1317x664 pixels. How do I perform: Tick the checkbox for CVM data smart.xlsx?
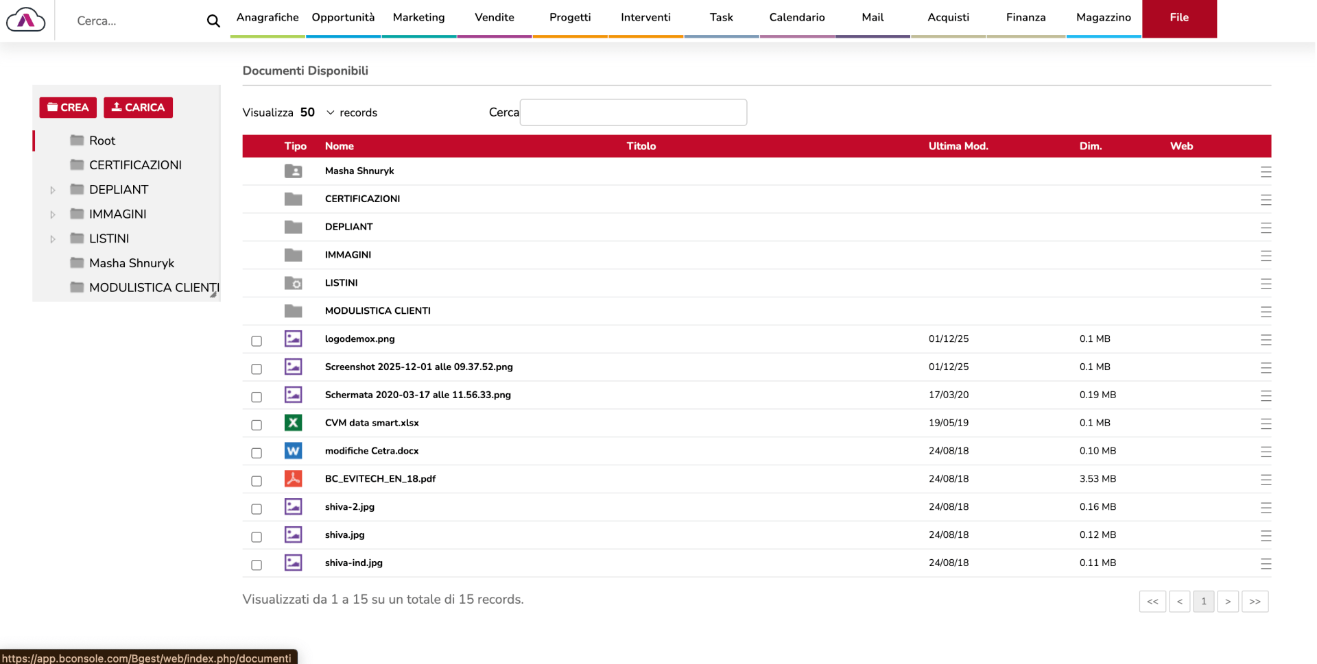click(x=257, y=426)
